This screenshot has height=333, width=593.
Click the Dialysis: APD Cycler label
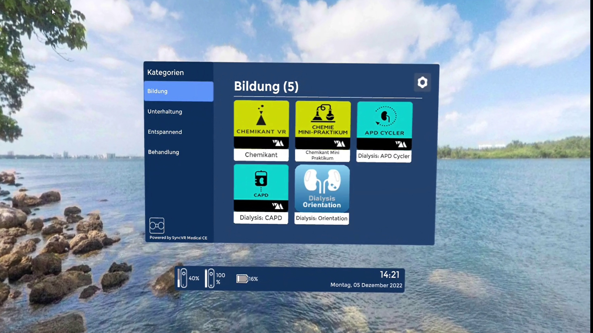click(x=384, y=156)
